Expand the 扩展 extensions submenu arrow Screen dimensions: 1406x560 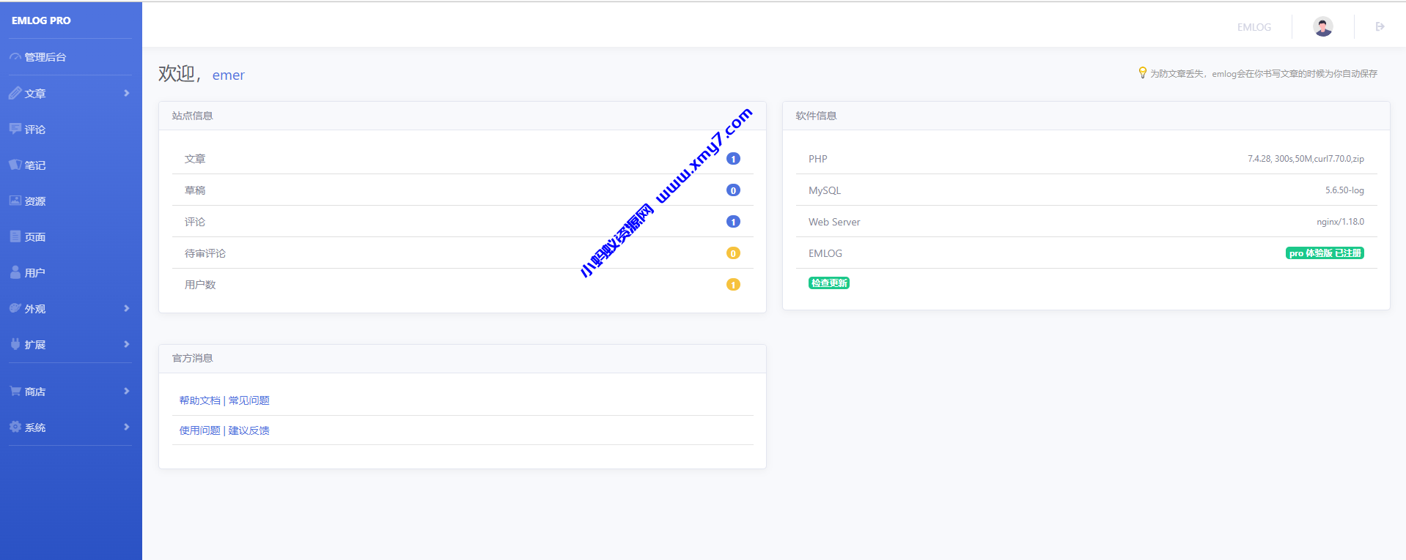[x=127, y=344]
